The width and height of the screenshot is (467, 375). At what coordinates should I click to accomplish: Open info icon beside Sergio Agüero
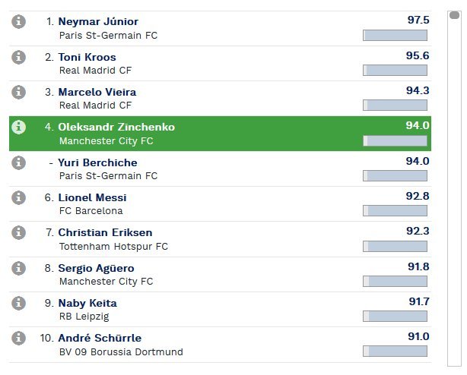19,268
